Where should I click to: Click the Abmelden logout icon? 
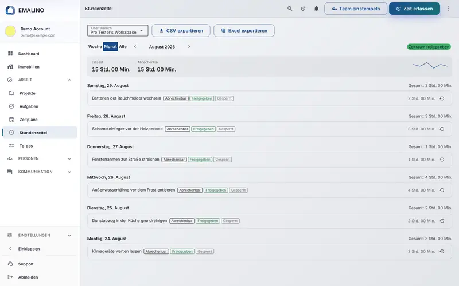[10, 277]
